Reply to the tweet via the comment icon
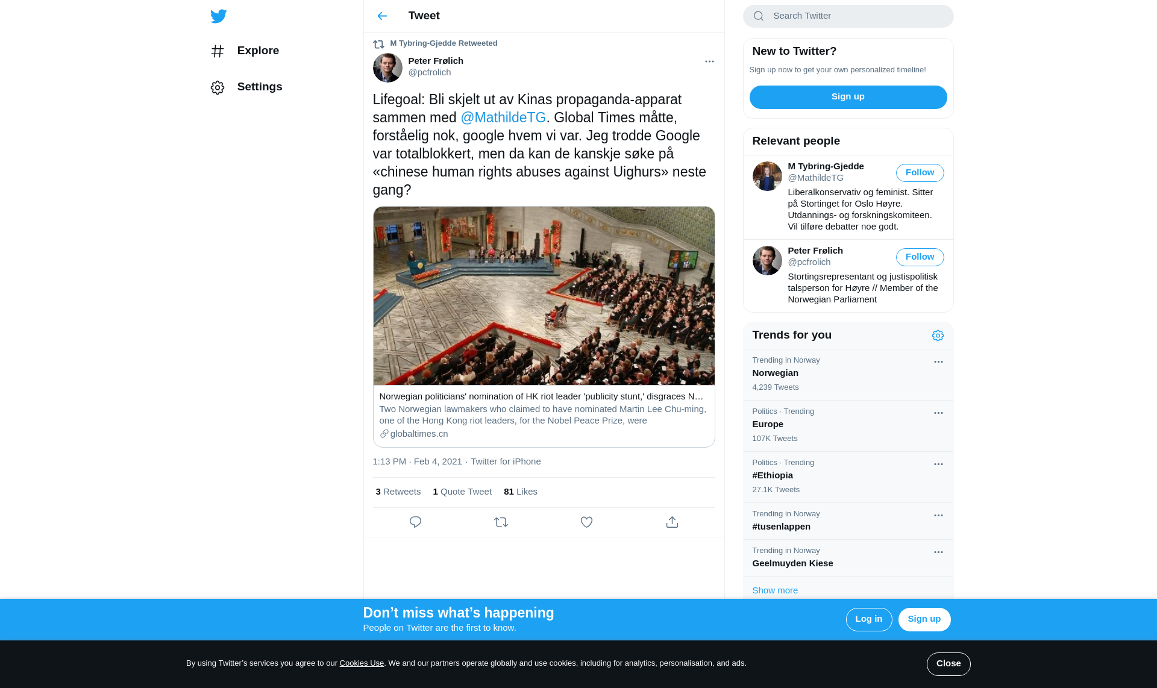The width and height of the screenshot is (1157, 688). point(415,522)
